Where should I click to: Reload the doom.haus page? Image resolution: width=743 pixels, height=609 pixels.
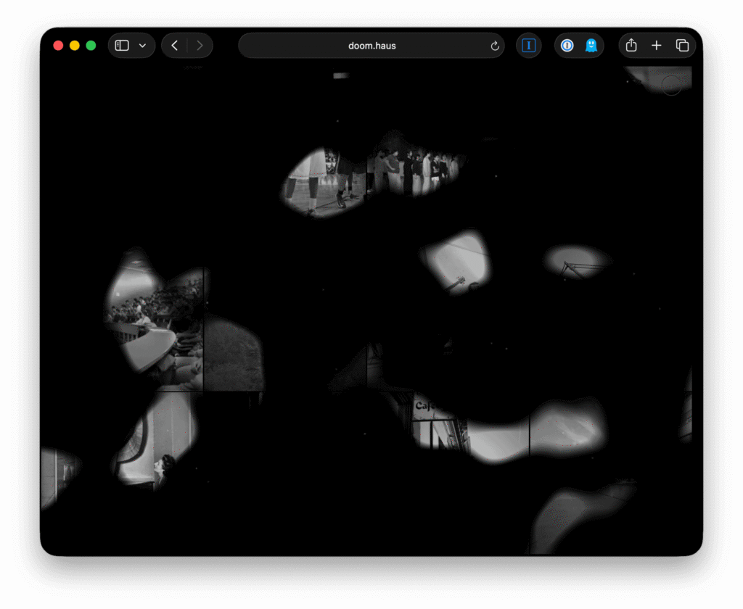(495, 46)
